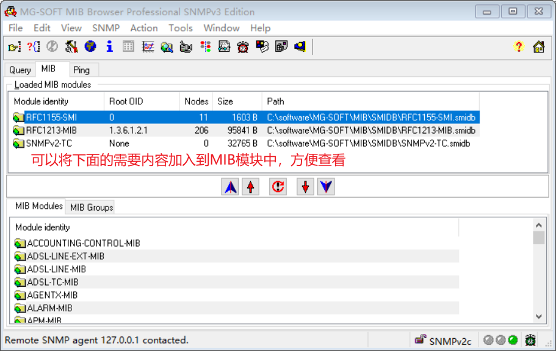Select ADSL-LINE-EXT-MIB in the module list
The width and height of the screenshot is (556, 351).
click(x=236, y=256)
